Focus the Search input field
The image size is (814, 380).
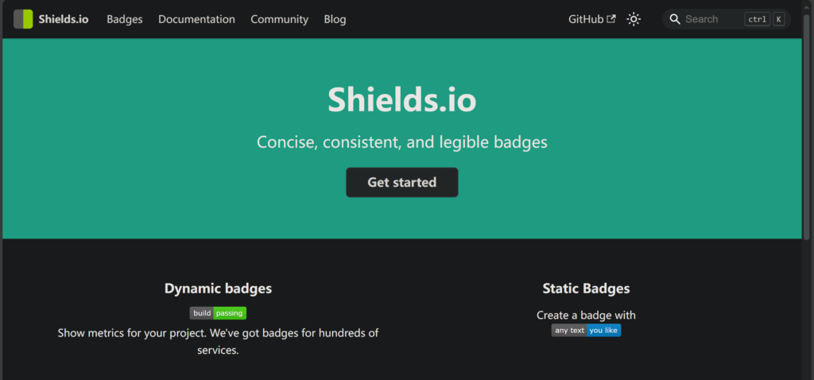pos(727,19)
